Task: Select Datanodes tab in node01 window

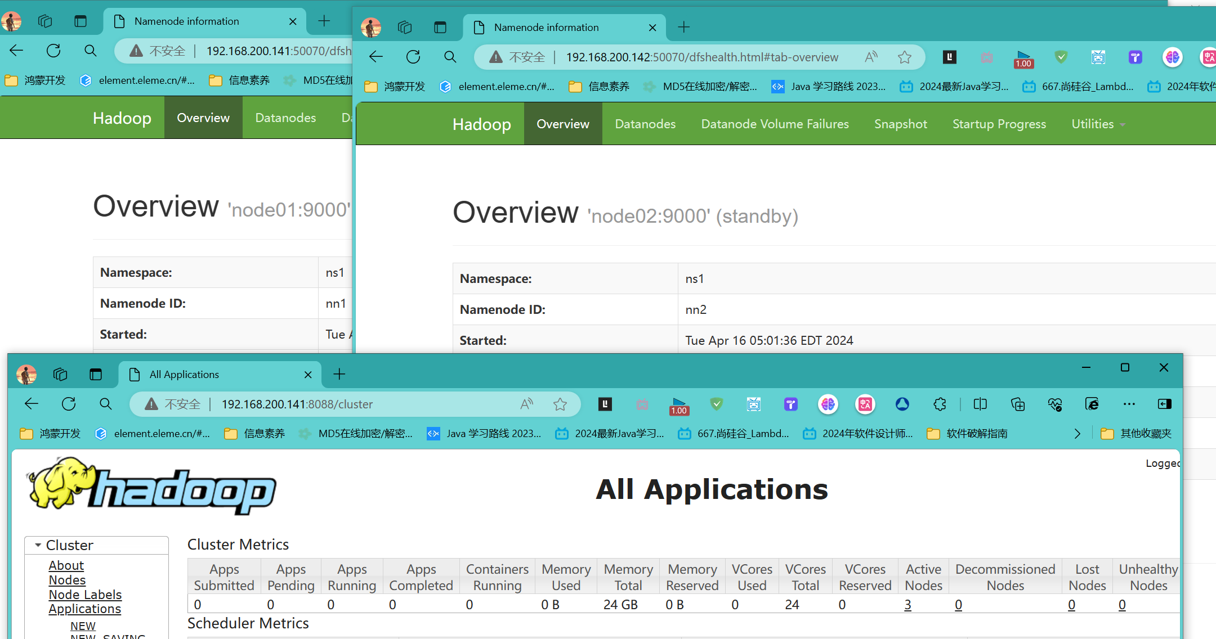Action: pyautogui.click(x=285, y=118)
